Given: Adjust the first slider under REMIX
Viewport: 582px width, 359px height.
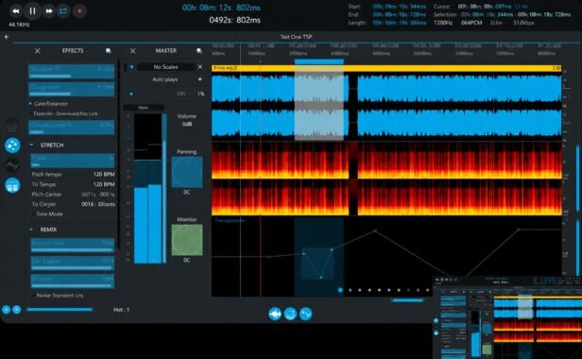Looking at the screenshot, I should tap(73, 246).
